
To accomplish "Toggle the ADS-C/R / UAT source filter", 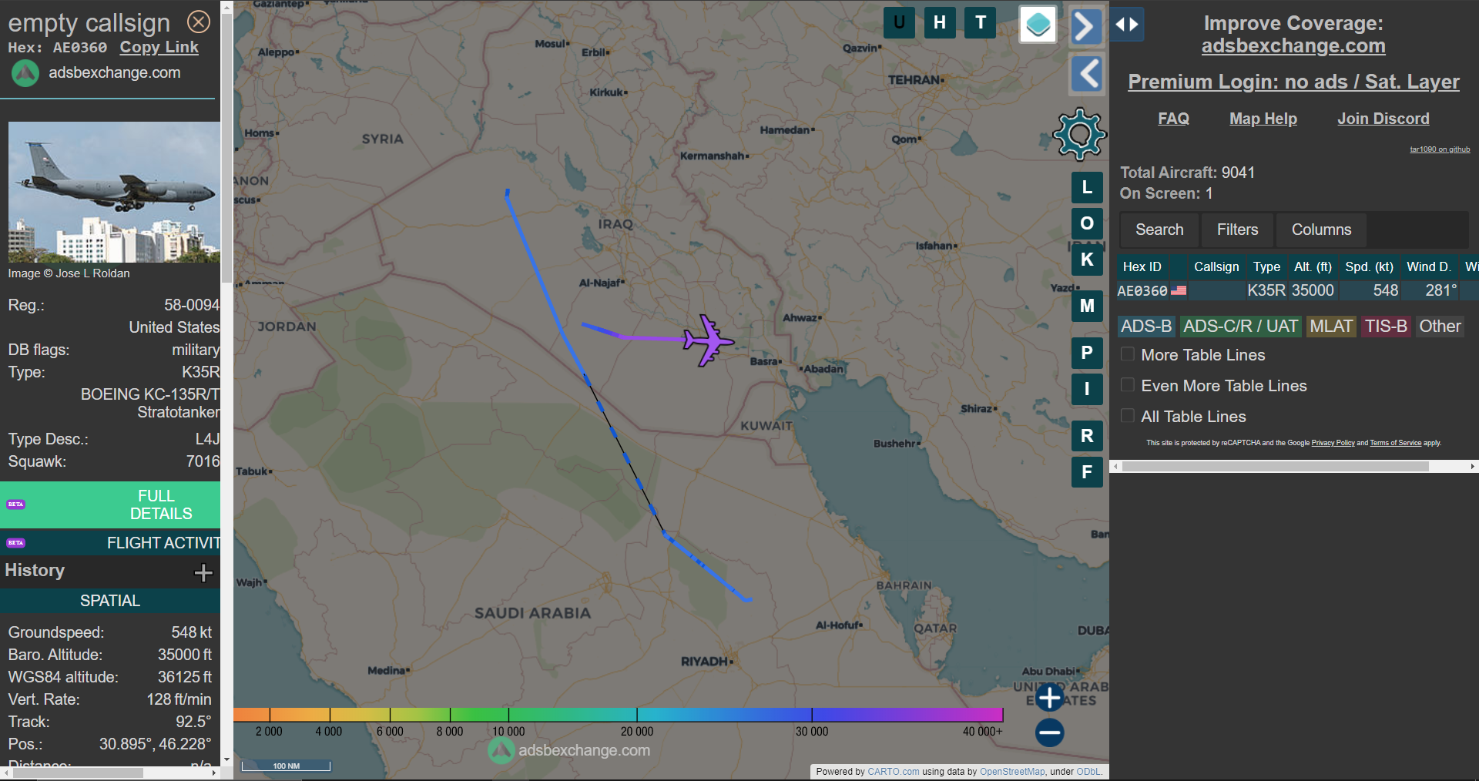I will point(1240,327).
